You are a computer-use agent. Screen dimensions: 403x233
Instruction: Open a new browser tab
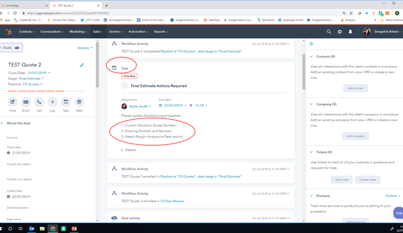(x=107, y=5)
